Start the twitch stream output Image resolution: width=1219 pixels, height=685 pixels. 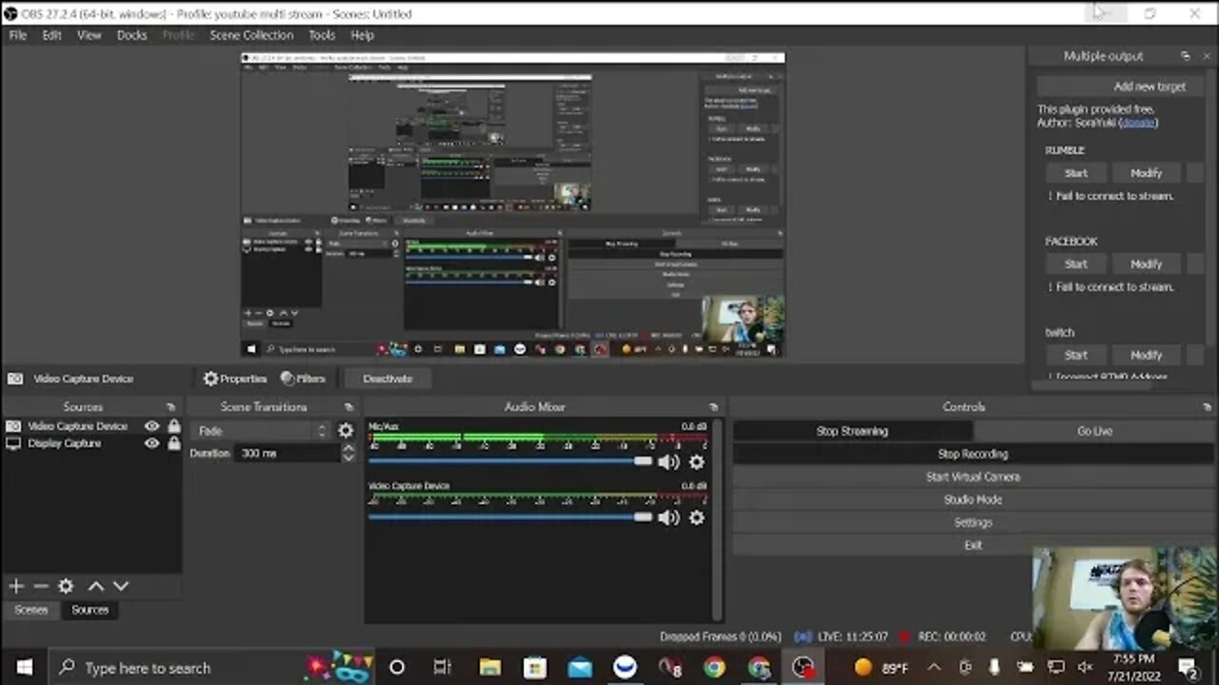(1076, 355)
